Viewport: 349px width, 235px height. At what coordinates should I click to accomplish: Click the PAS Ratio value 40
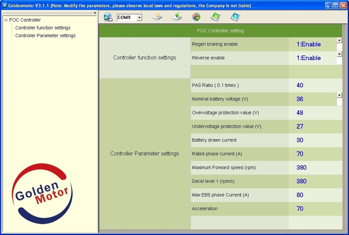pyautogui.click(x=300, y=85)
